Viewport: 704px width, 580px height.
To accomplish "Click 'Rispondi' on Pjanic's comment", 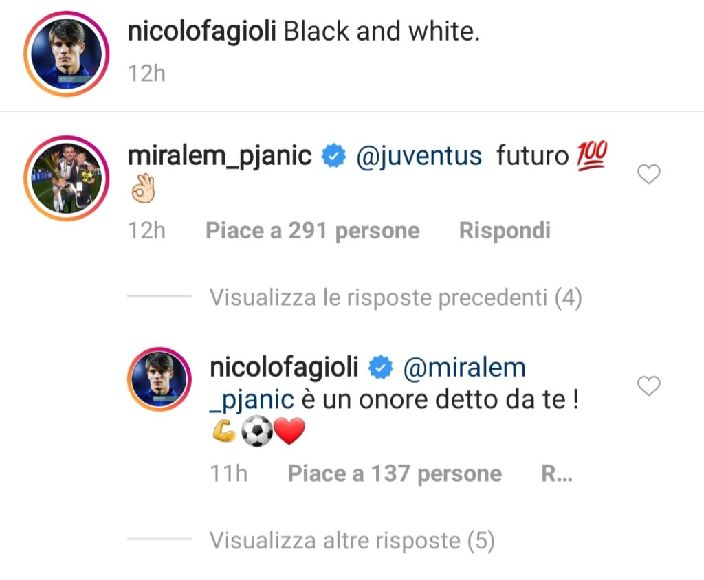I will coord(505,230).
